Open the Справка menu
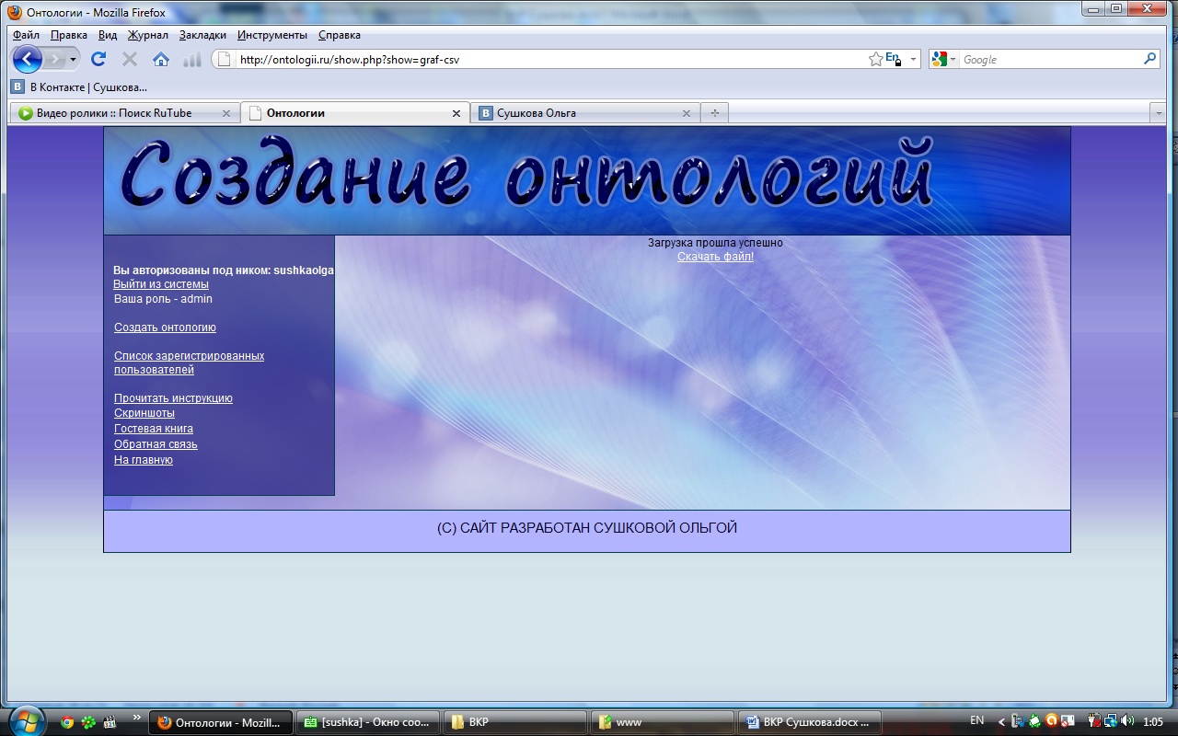The width and height of the screenshot is (1178, 736). pyautogui.click(x=340, y=35)
